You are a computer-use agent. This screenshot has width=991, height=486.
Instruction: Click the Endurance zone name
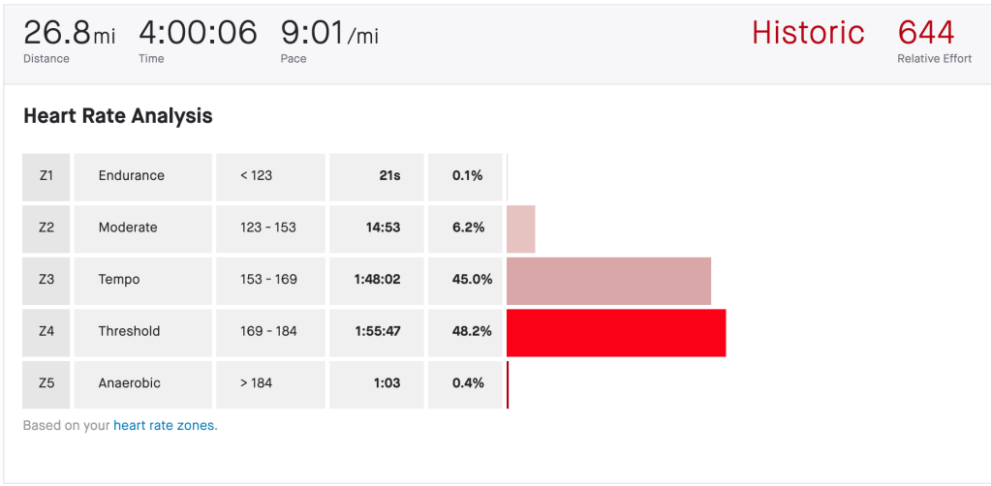point(132,176)
